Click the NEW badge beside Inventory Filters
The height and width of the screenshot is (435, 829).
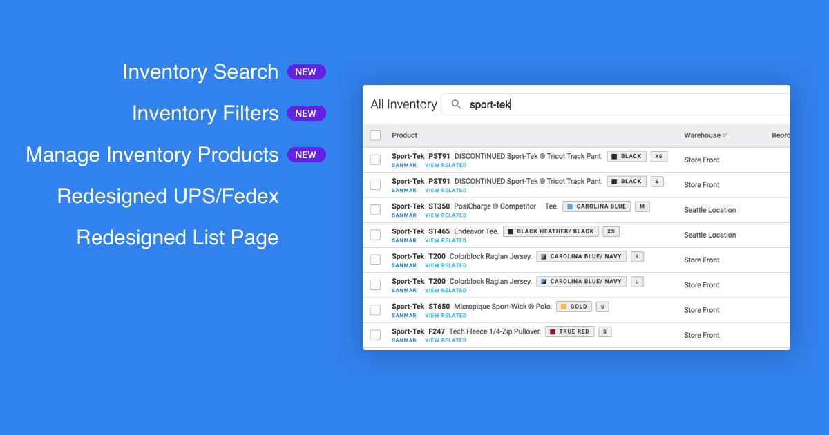click(x=306, y=113)
